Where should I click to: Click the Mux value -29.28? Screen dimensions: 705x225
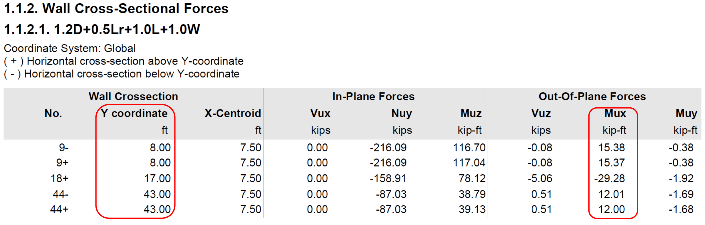pyautogui.click(x=610, y=179)
